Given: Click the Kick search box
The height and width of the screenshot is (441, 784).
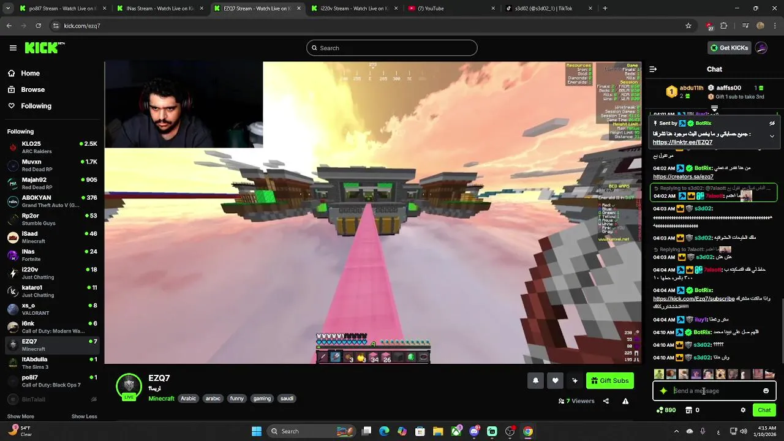Looking at the screenshot, I should pos(392,48).
